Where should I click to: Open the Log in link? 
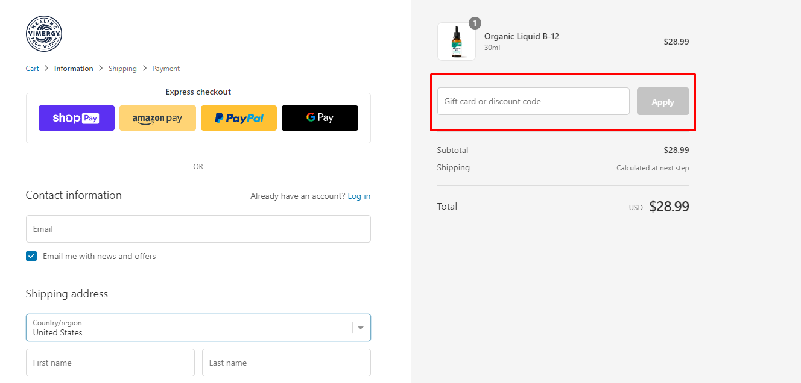(x=359, y=196)
